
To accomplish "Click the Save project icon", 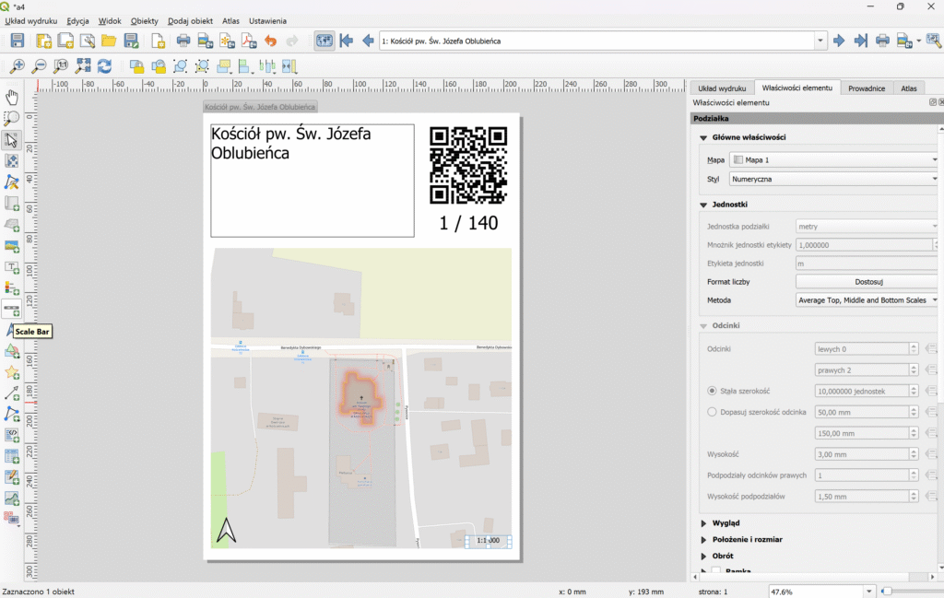I will click(x=18, y=41).
